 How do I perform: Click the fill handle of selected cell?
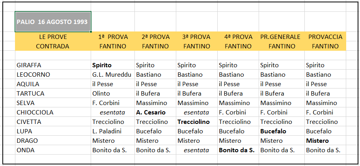(91, 31)
